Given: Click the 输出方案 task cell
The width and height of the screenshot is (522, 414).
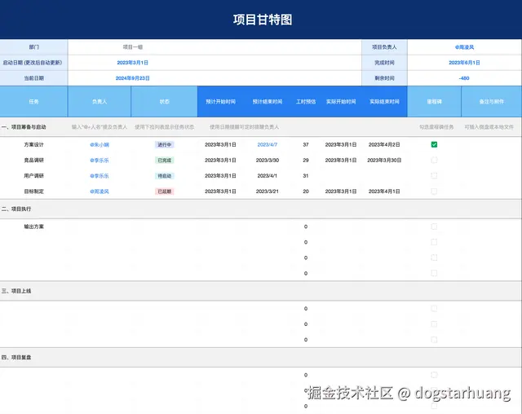Looking at the screenshot, I should coord(33,227).
